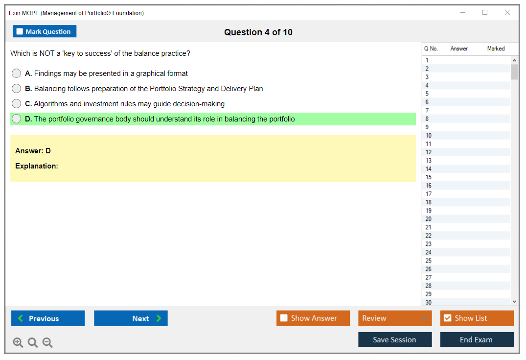Click the zoom reset magnifier icon
This screenshot has width=526, height=360.
coord(33,343)
